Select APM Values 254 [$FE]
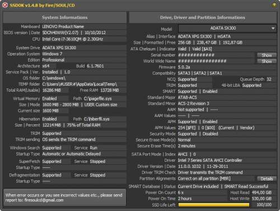The height and width of the screenshot is (211, 280). point(186,128)
